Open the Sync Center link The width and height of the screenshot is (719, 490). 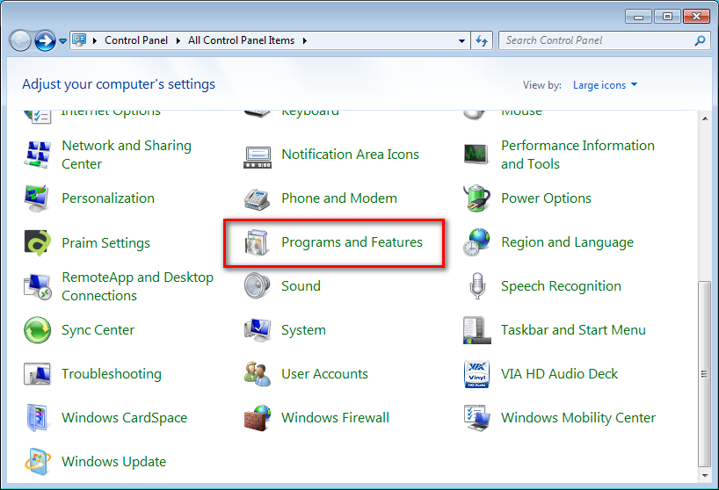point(98,330)
